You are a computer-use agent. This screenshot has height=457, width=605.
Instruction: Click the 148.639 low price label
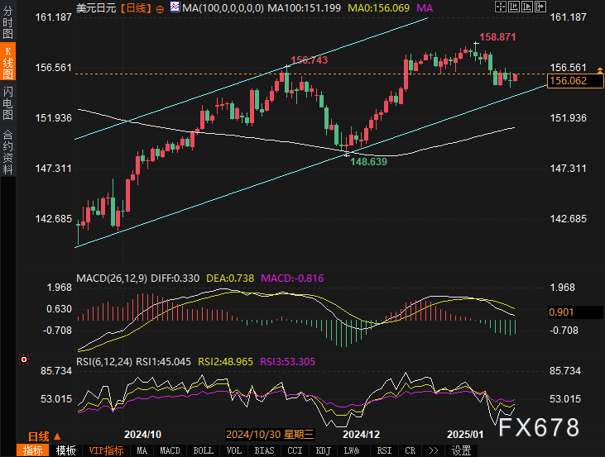(368, 162)
